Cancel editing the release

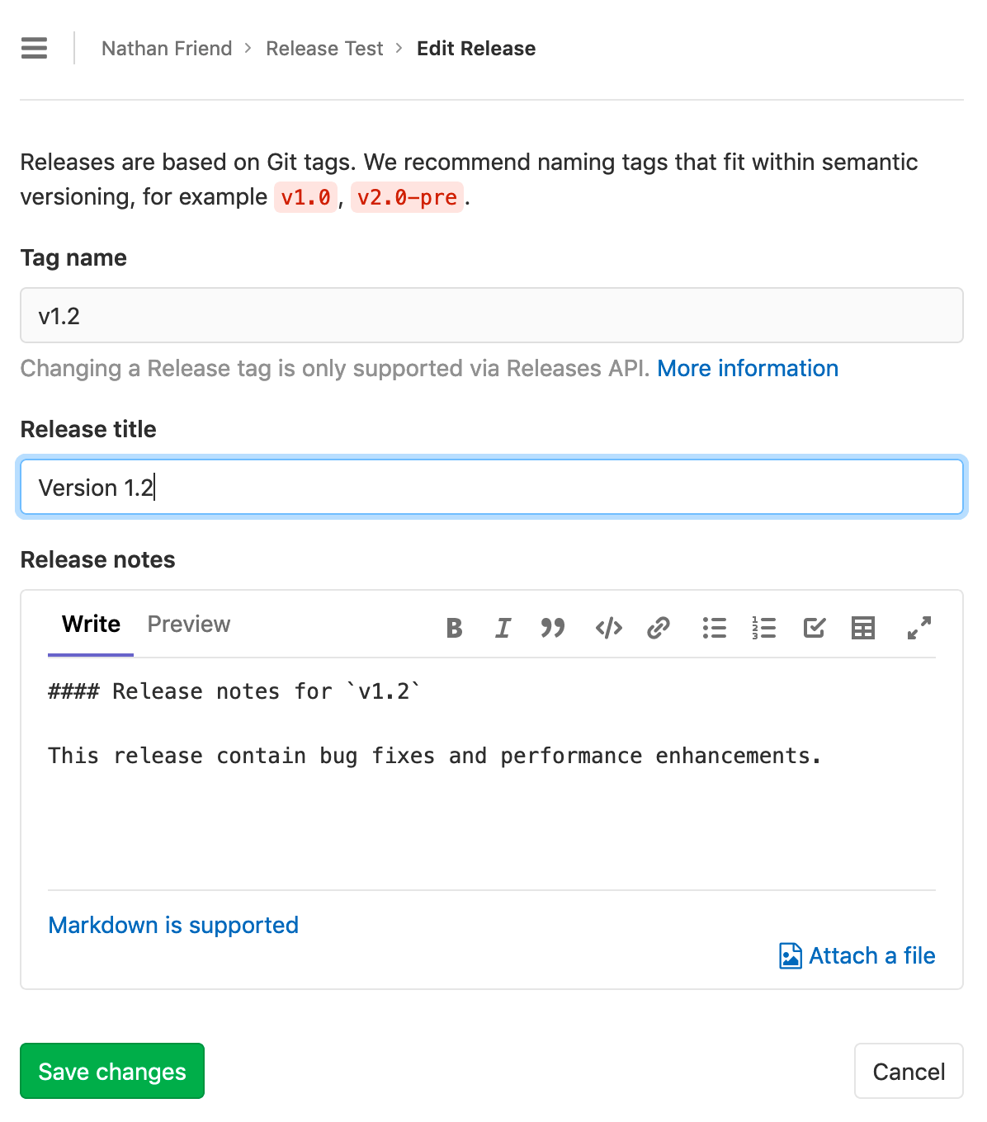[909, 1071]
